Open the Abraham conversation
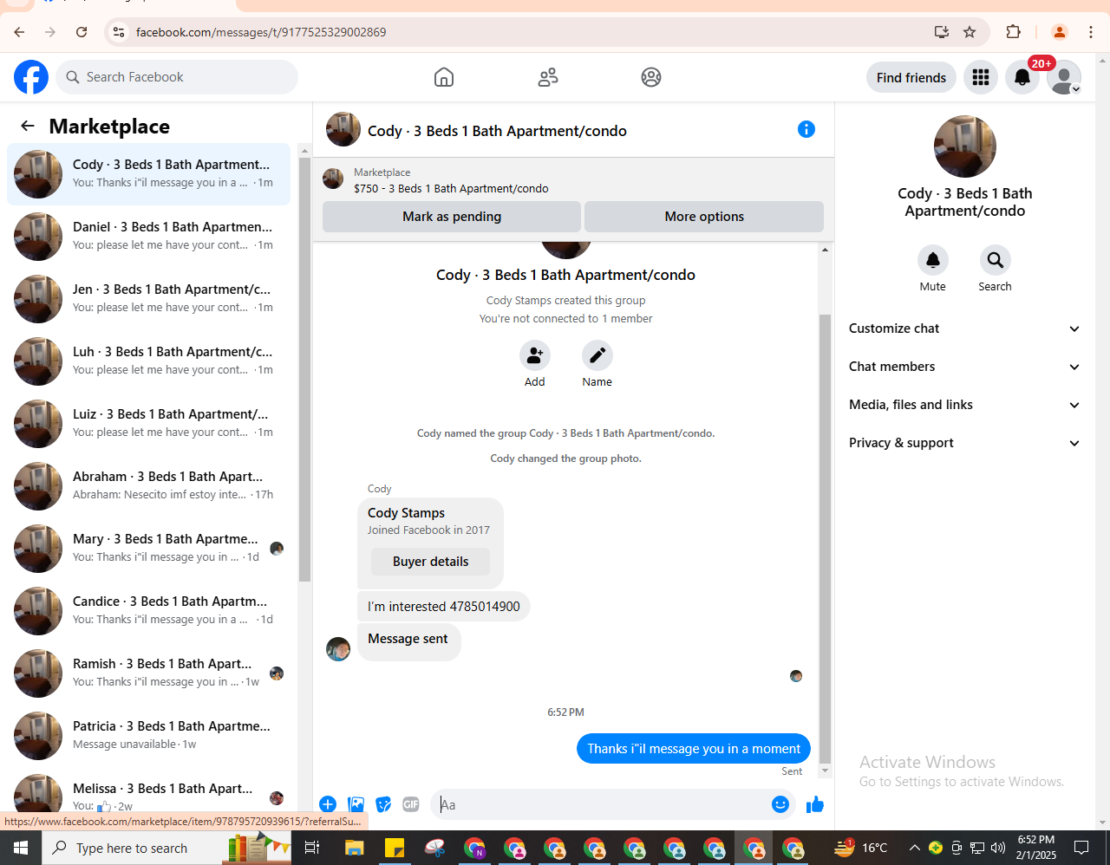Viewport: 1110px width, 865px height. click(x=148, y=486)
